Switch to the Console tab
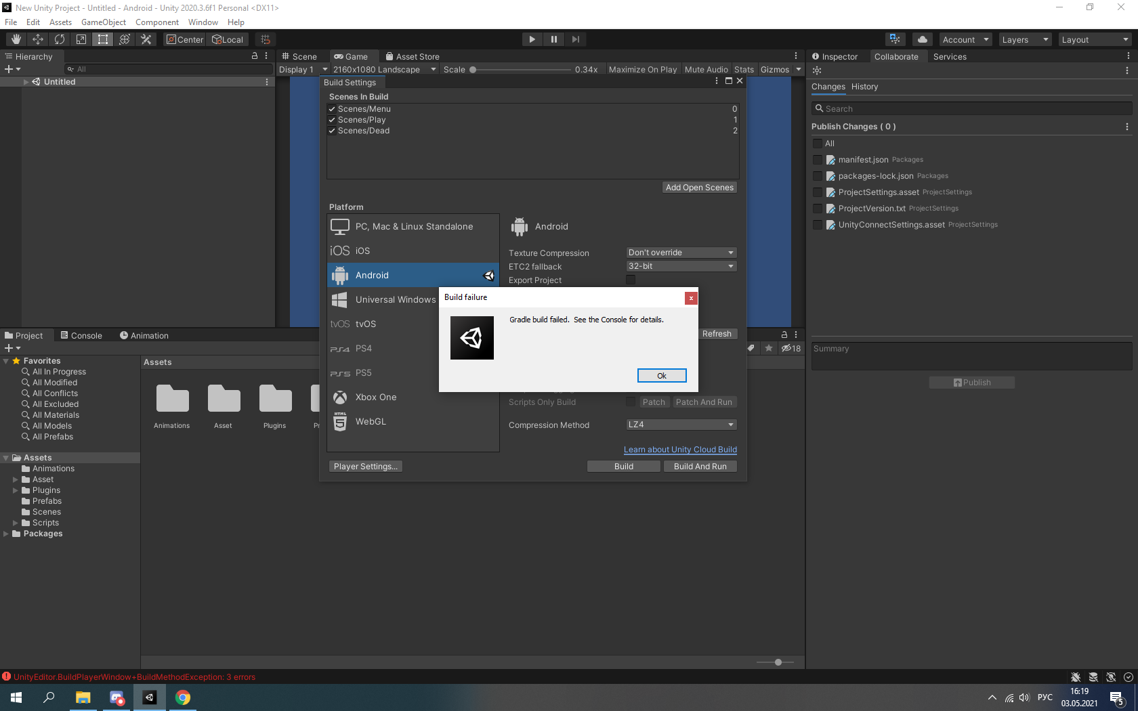The image size is (1138, 711). click(x=81, y=335)
